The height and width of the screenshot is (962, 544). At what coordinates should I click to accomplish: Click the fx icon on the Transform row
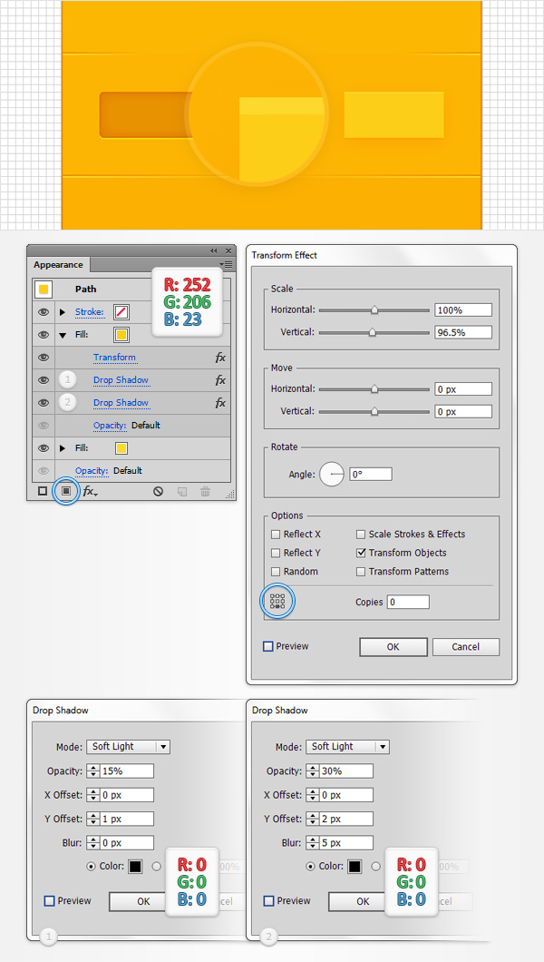click(x=220, y=358)
